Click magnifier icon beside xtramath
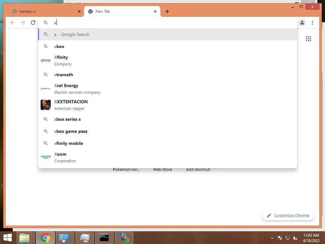The image size is (325, 244). coord(46,75)
